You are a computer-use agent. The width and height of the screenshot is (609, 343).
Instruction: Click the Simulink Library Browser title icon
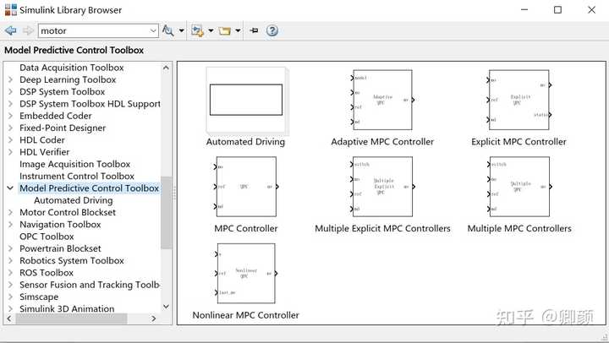(10, 9)
